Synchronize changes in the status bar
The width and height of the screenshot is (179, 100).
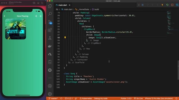(61, 98)
